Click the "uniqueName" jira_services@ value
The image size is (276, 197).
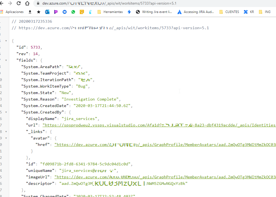coord(88,171)
